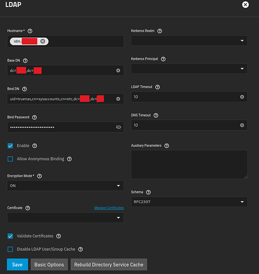Open help tooltip for Hostname
This screenshot has height=274, width=259.
pos(30,31)
